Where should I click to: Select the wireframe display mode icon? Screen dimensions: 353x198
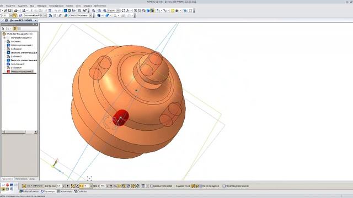(x=136, y=10)
